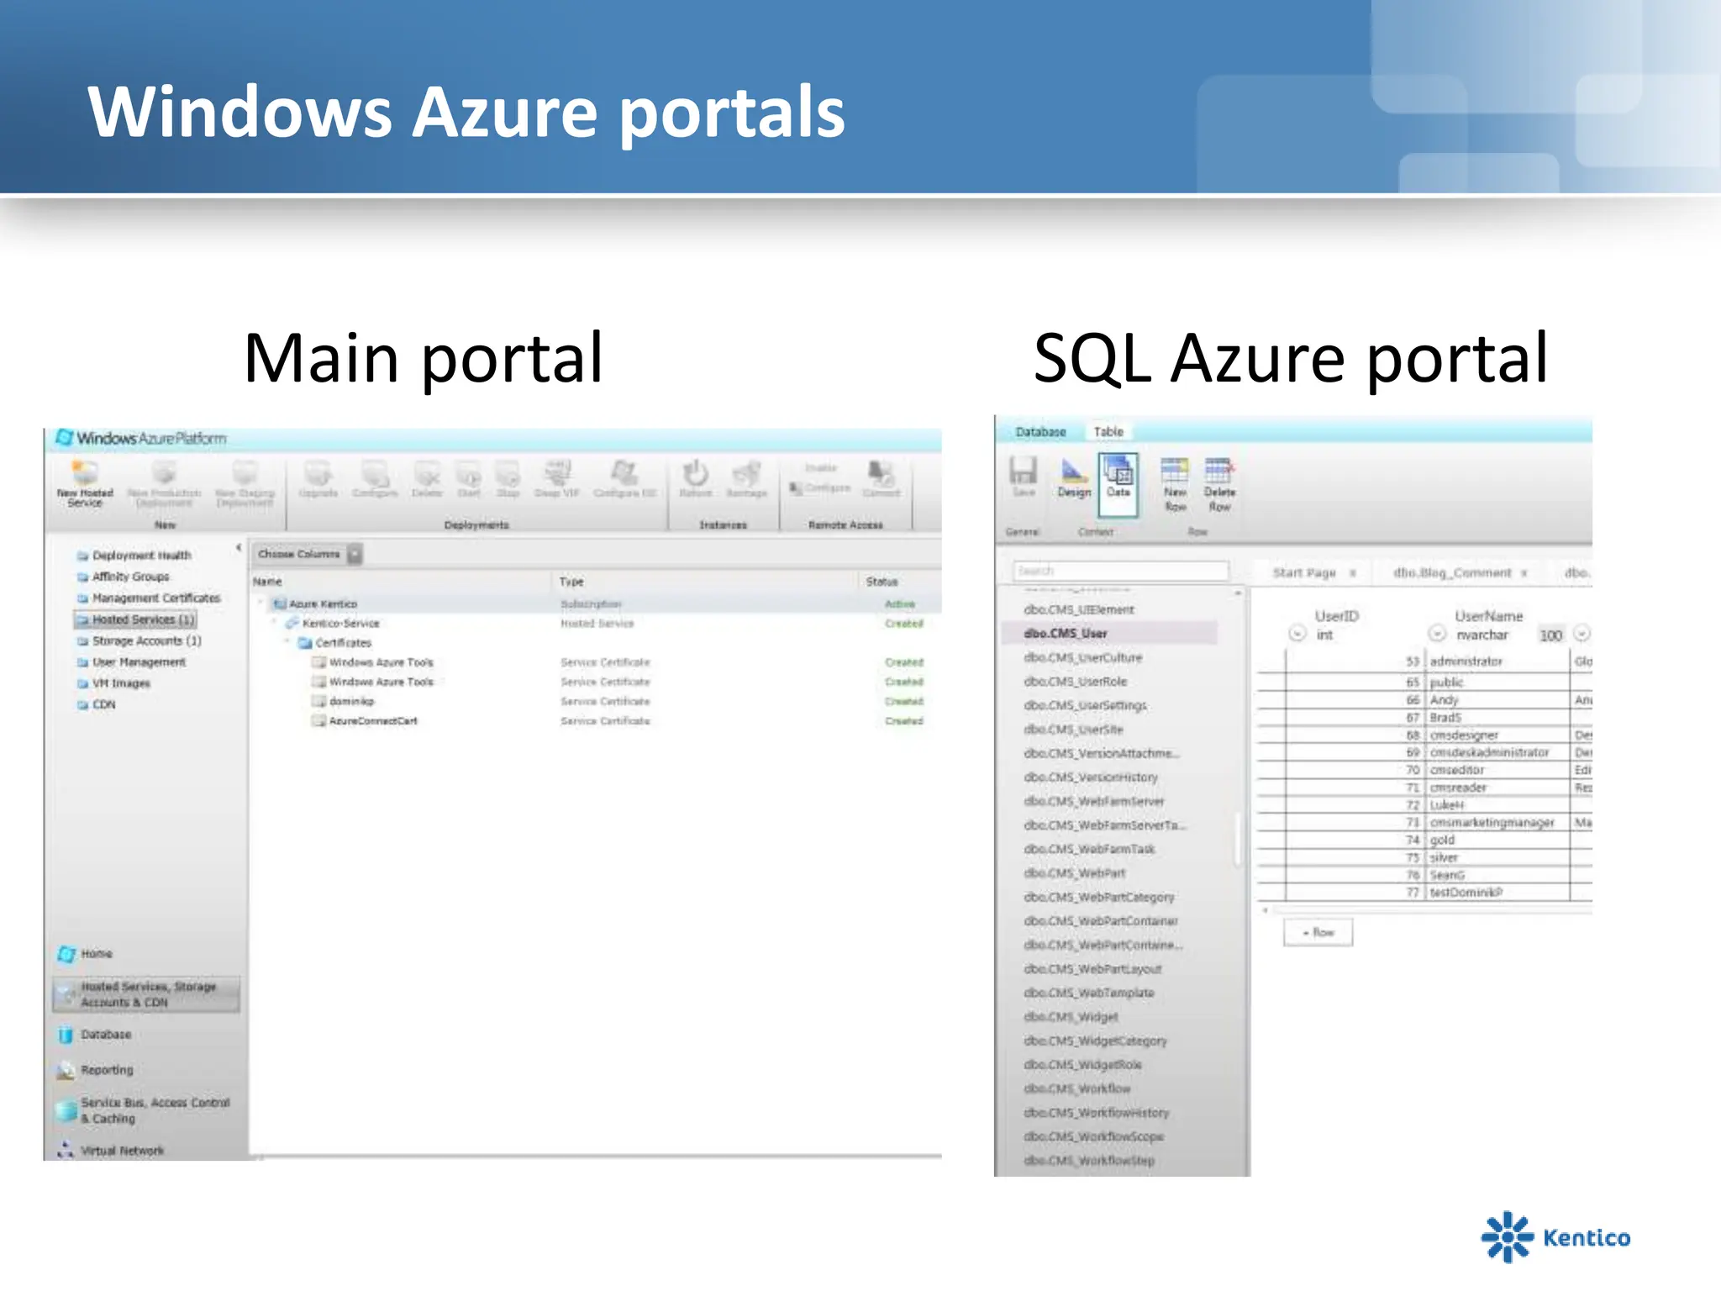Image resolution: width=1721 pixels, height=1291 pixels.
Task: Click the New Hosted Service icon
Action: [85, 472]
